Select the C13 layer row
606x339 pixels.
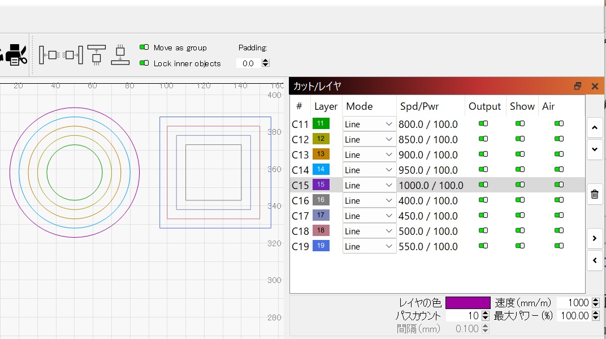(x=300, y=155)
